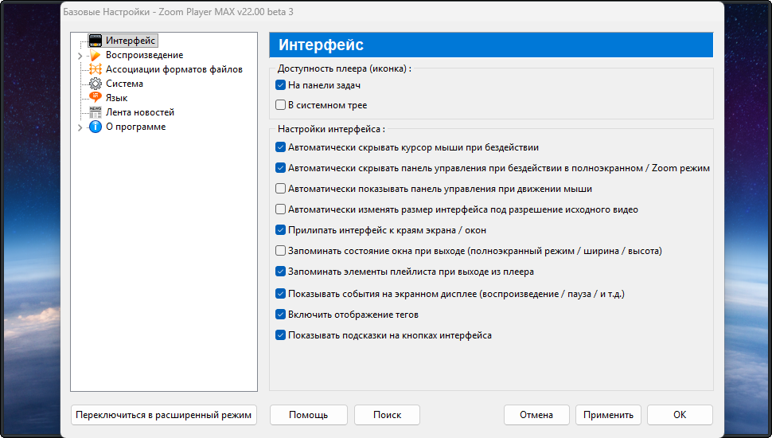
Task: Click the О программе info icon
Action: [96, 127]
